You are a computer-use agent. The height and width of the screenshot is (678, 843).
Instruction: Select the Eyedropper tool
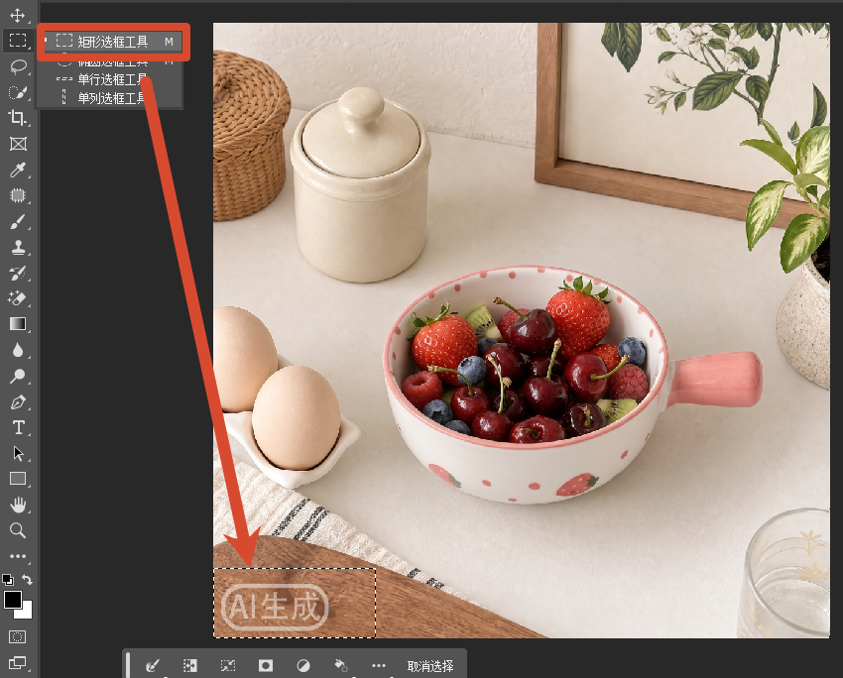pyautogui.click(x=18, y=169)
